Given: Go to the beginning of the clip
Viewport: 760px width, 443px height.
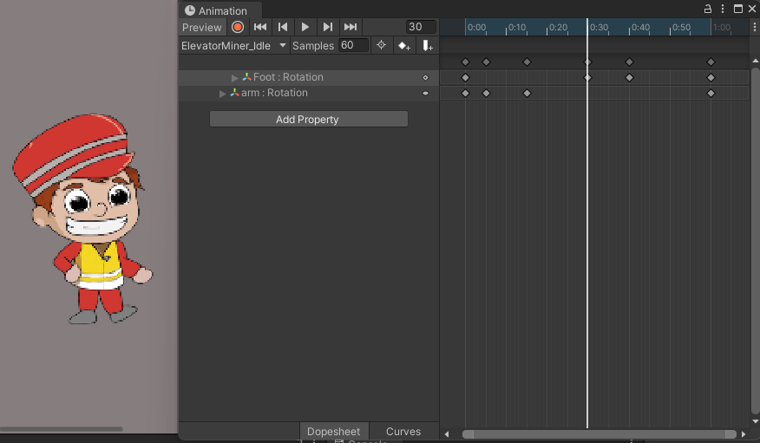Looking at the screenshot, I should coord(259,27).
